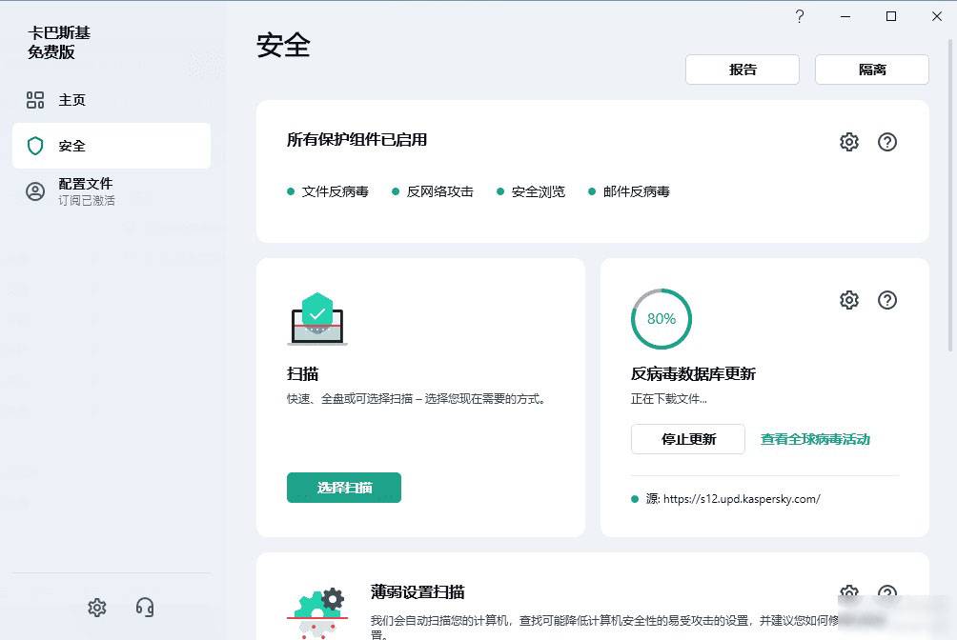Click the home grid icon in sidebar
957x640 pixels.
tap(35, 100)
